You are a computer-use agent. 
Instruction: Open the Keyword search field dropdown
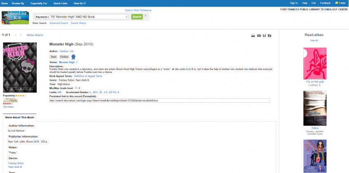[x=42, y=17]
